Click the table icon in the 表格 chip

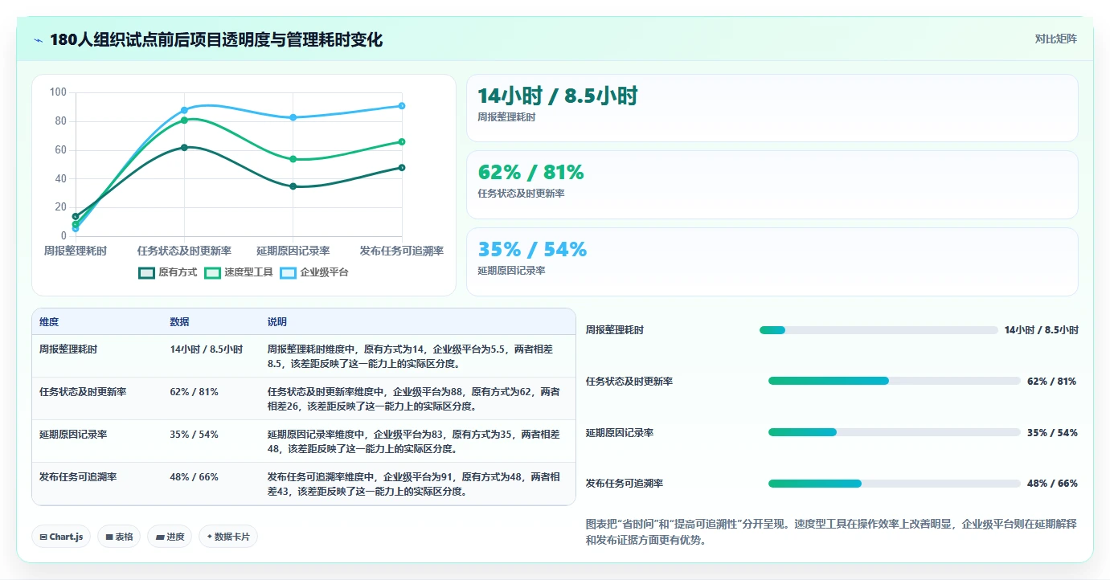tap(109, 537)
